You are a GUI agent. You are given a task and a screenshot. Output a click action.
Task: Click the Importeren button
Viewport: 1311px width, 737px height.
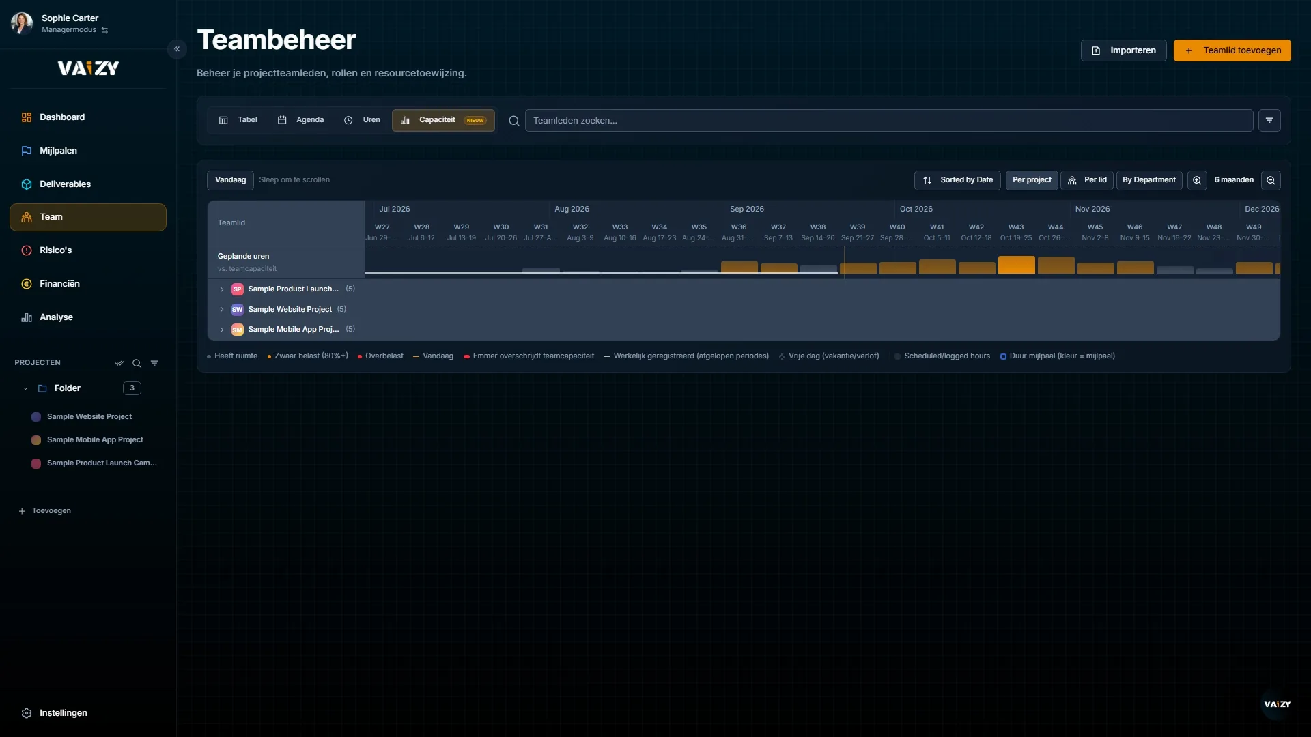[x=1123, y=50]
